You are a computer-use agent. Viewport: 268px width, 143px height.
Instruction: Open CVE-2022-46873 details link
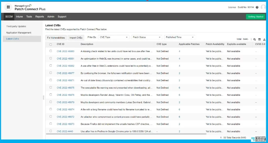click(x=65, y=124)
